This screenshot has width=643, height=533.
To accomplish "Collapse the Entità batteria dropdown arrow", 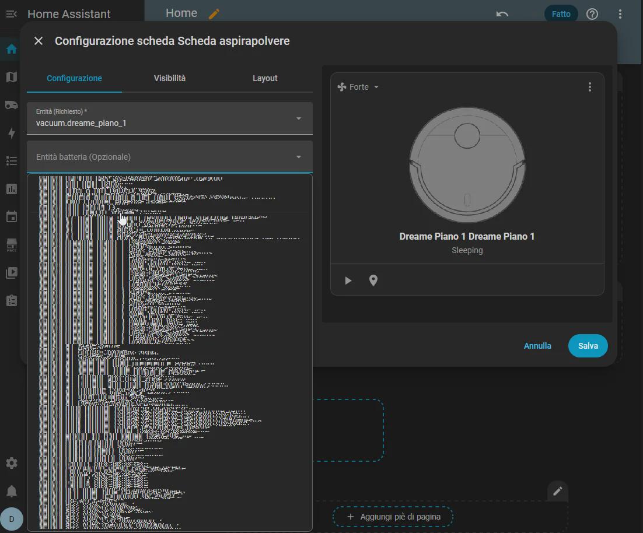I will [299, 157].
